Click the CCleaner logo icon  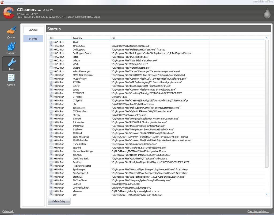click(x=9, y=13)
